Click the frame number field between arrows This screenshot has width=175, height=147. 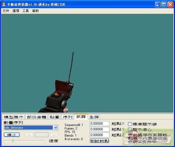[42, 135]
